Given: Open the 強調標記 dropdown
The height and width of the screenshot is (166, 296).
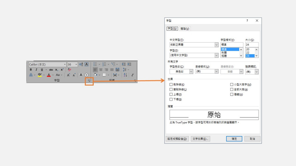Looking at the screenshot, I should click(257, 72).
